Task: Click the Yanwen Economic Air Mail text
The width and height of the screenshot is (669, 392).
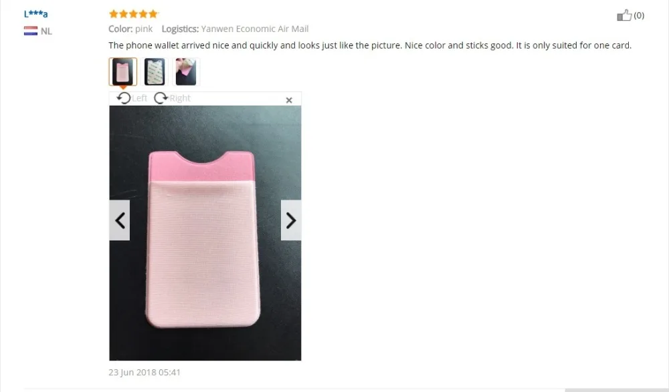Action: pos(255,29)
